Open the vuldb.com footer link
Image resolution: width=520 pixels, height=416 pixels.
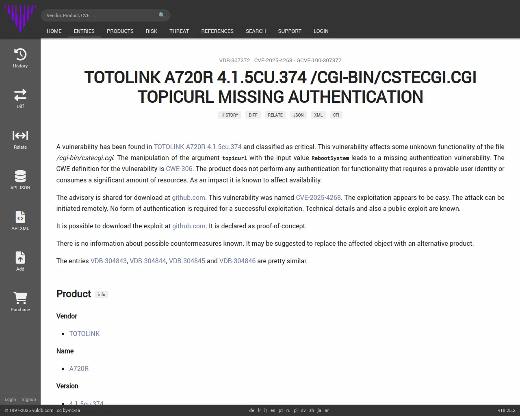coord(43,410)
